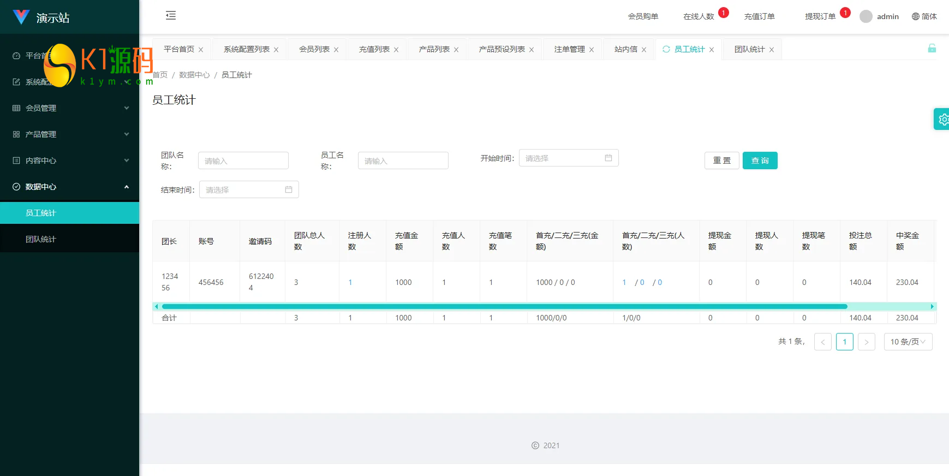Go to previous page in pagination

(x=823, y=342)
